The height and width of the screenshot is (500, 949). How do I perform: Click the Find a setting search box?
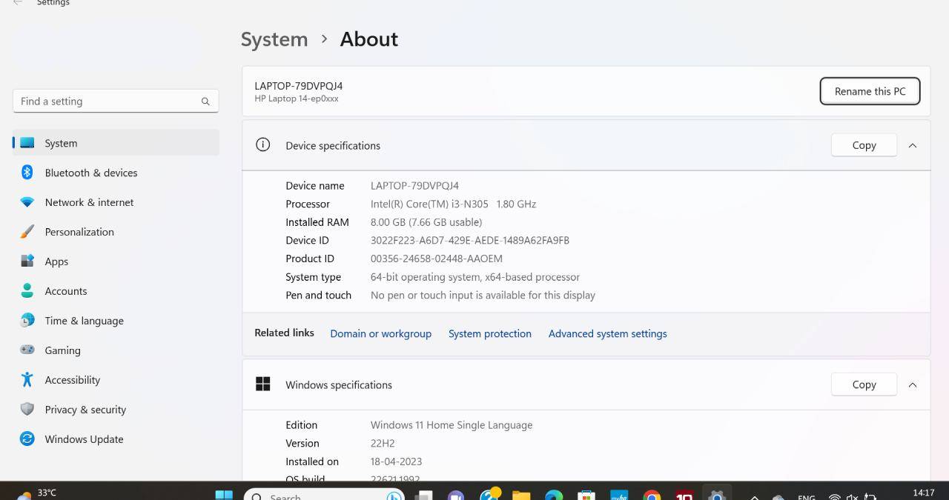[x=108, y=101]
